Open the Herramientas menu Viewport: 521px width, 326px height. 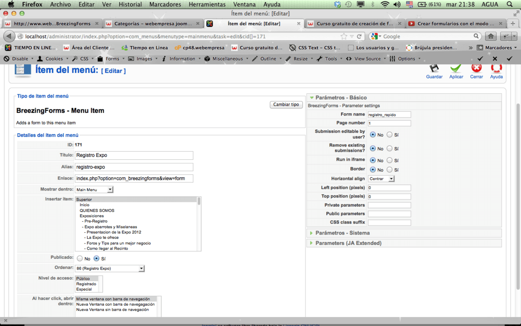click(207, 4)
